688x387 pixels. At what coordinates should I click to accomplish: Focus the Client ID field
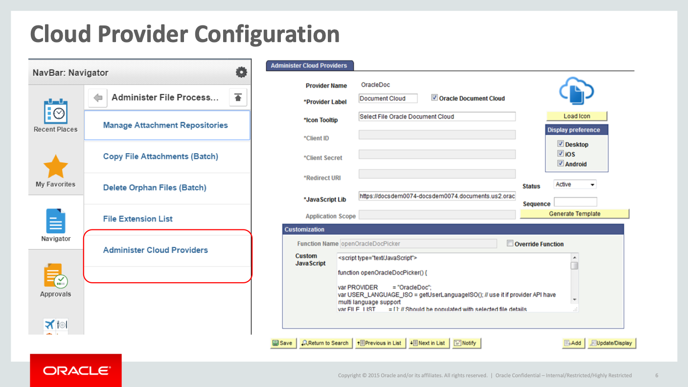coord(437,135)
